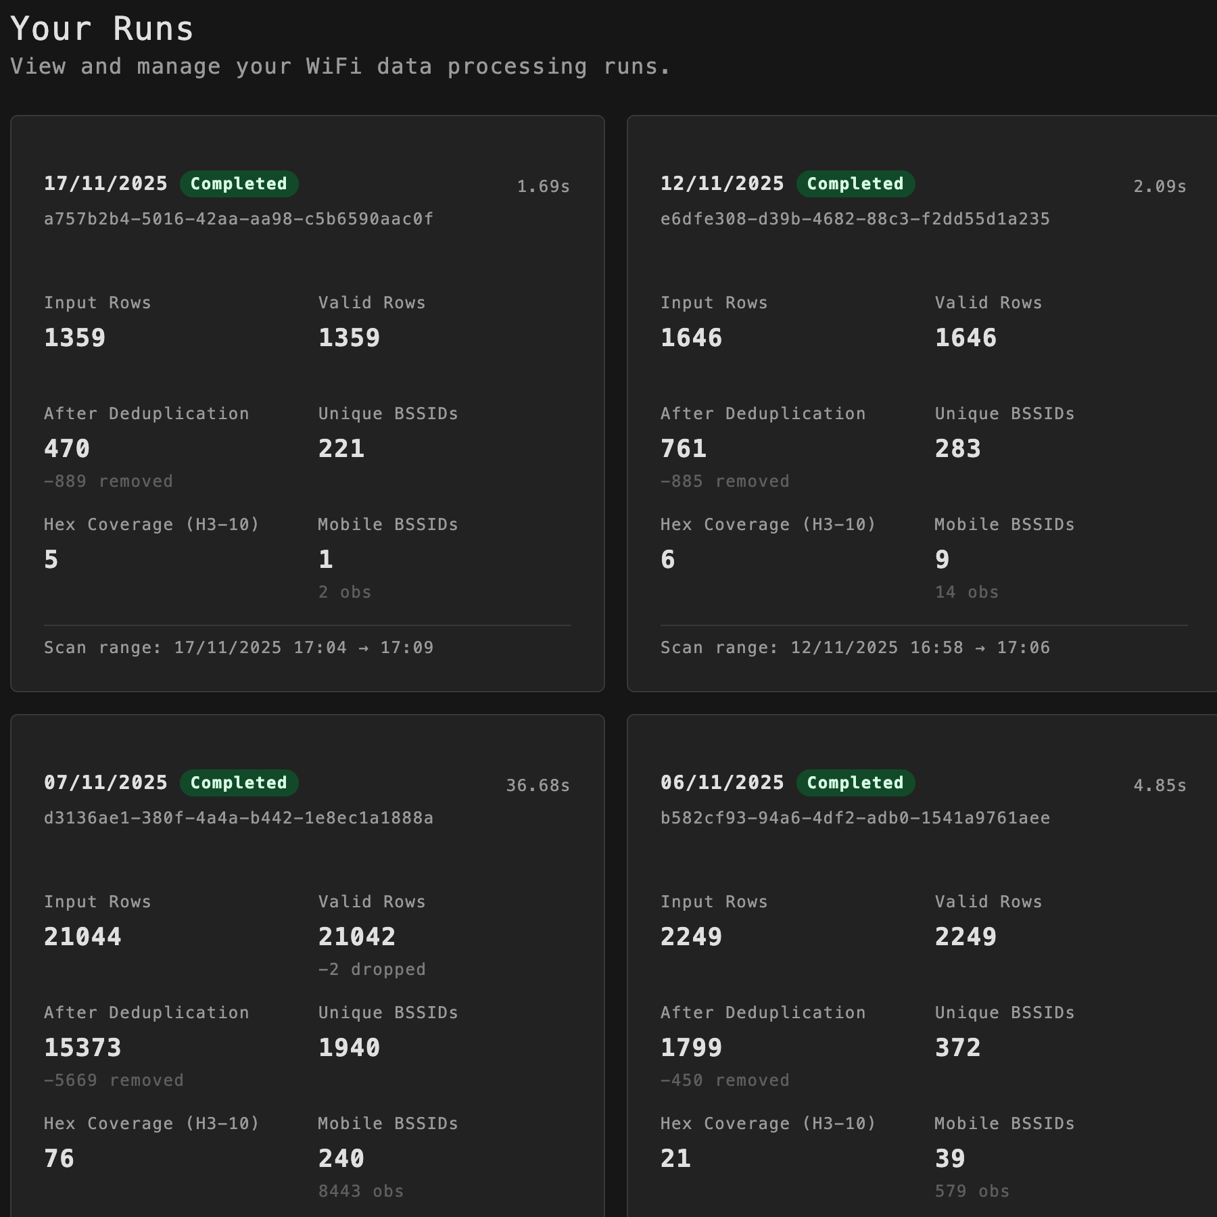Open run d3136ae1-380f-4a4a-b442-1e8ec1a1888a

238,818
